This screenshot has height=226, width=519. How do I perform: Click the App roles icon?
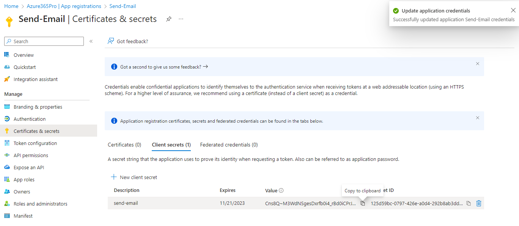click(6, 179)
